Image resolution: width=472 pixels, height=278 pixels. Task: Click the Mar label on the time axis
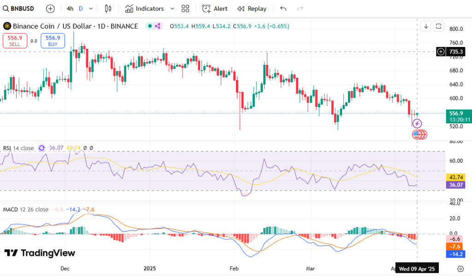tap(310, 268)
